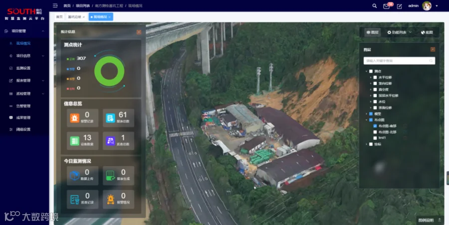Close the 基坑边坡 tab with its x

(84, 17)
